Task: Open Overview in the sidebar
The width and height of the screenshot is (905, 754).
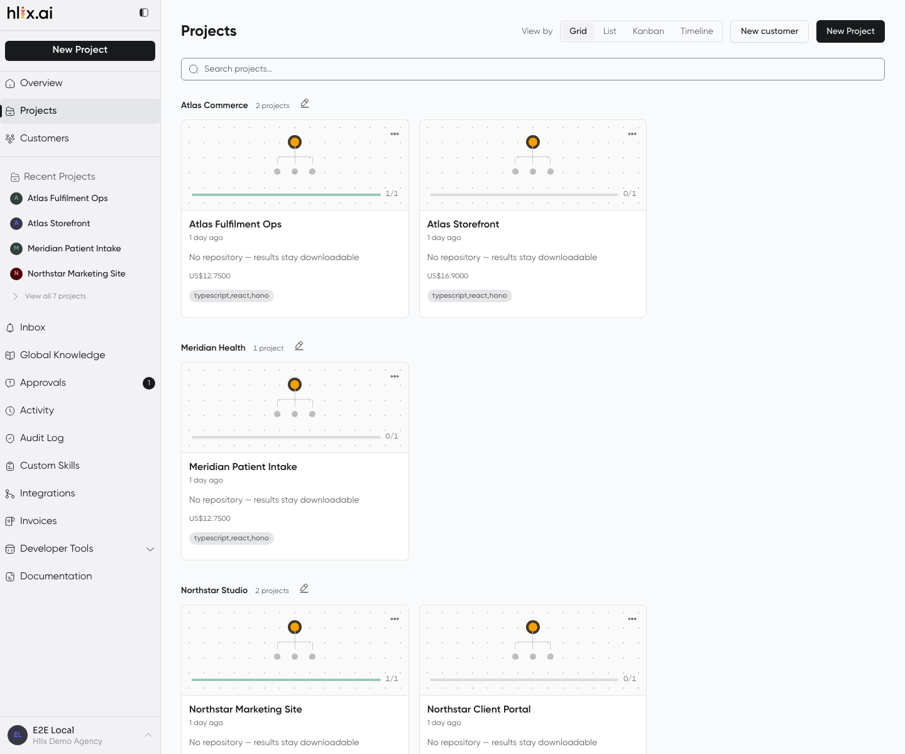Action: click(80, 83)
